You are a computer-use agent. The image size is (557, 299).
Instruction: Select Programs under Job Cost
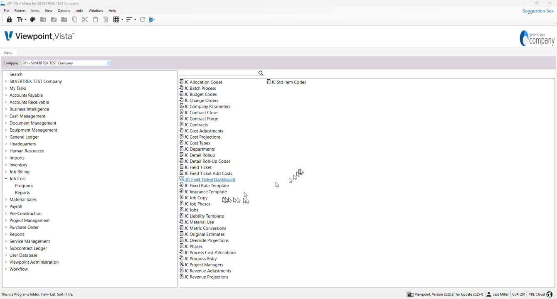click(x=24, y=186)
